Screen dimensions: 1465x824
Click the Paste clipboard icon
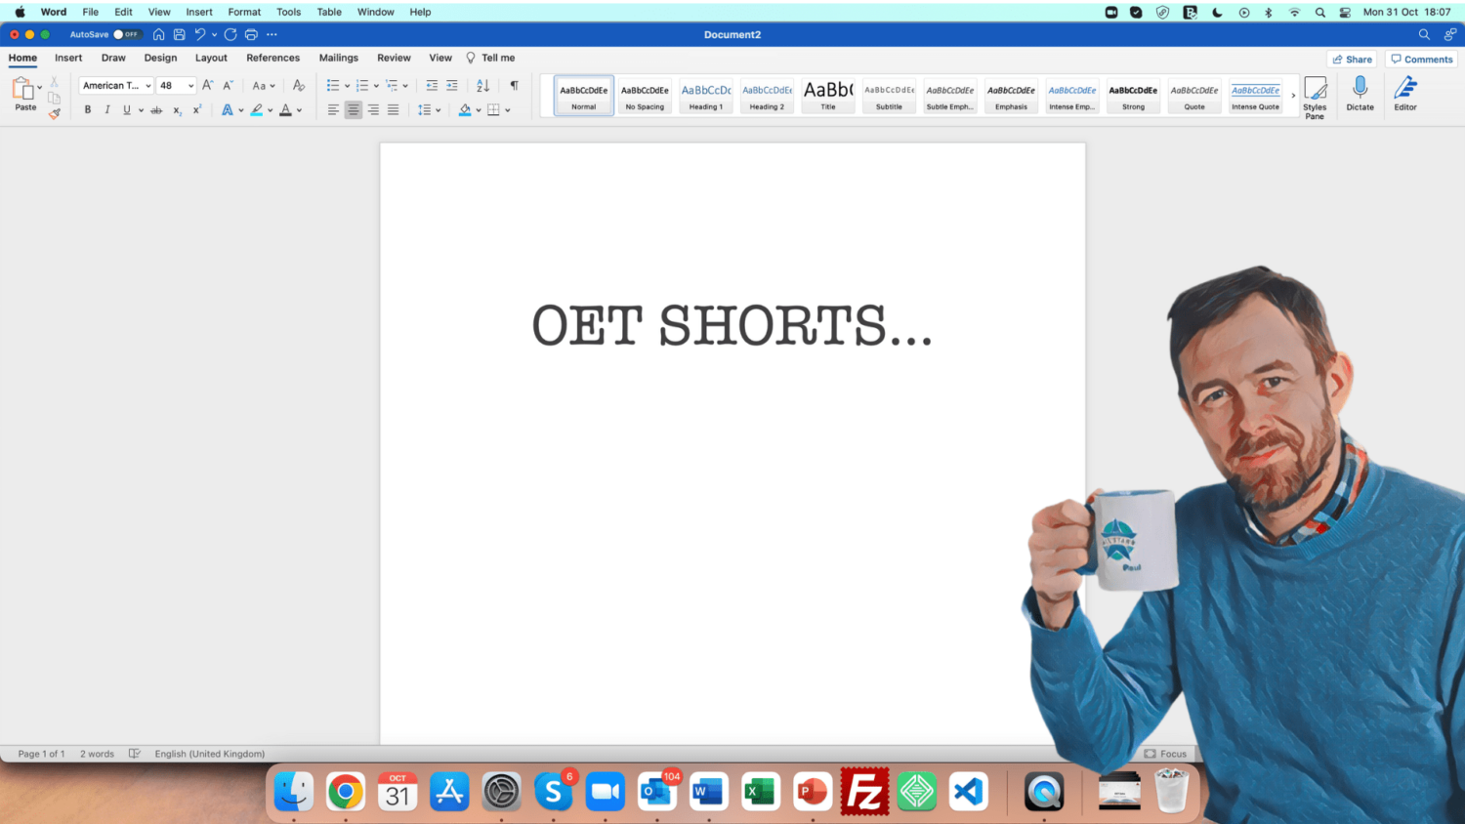point(22,89)
